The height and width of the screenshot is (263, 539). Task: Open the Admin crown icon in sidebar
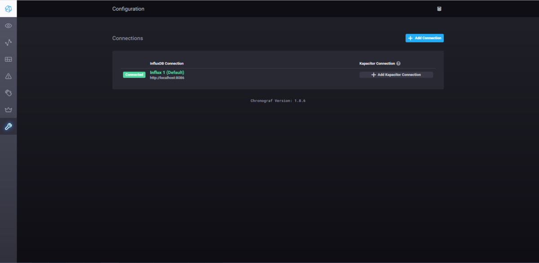8,110
